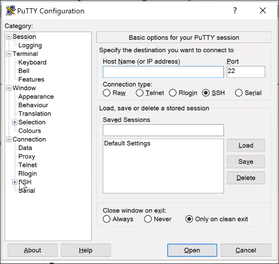Expand the SSH tree node
Image resolution: width=279 pixels, height=264 pixels.
(15, 182)
